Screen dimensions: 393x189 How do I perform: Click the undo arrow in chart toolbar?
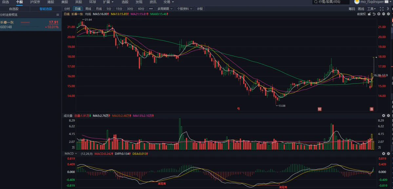point(374,14)
